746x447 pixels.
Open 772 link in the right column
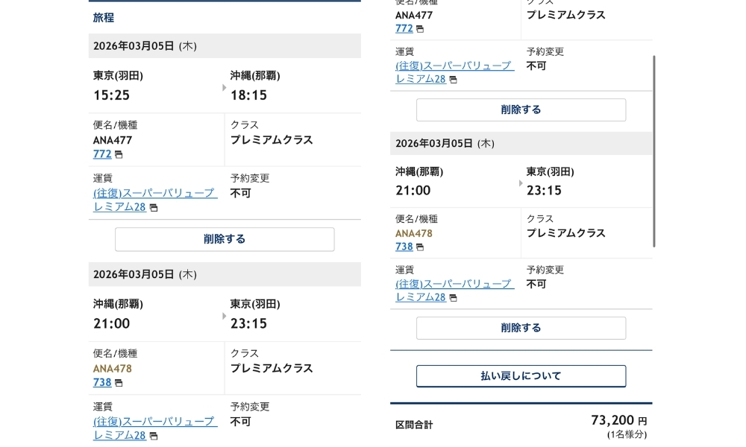(404, 28)
